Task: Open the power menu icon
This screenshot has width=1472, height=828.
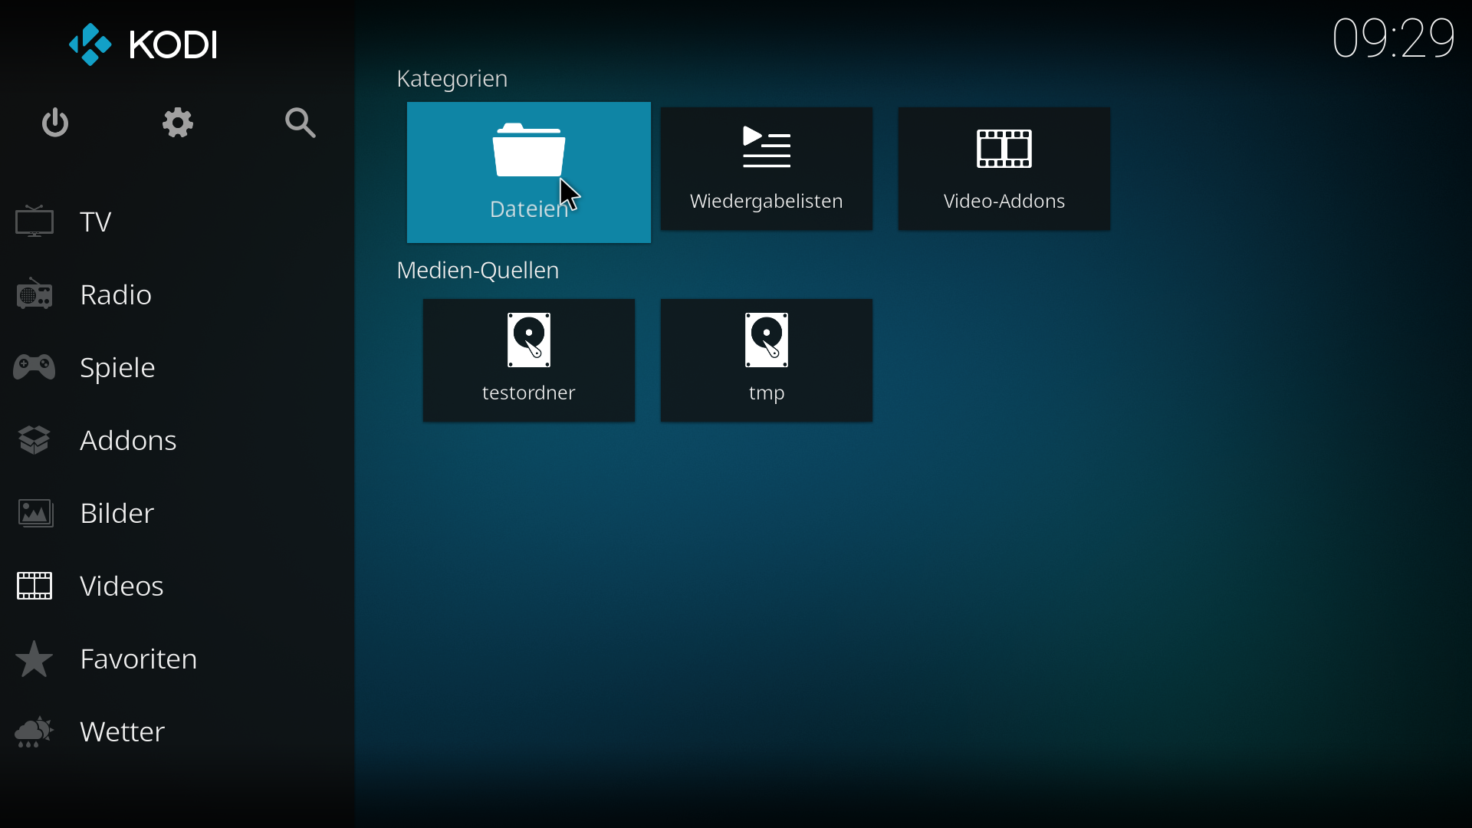Action: (55, 123)
